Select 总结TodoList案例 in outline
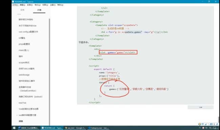Viewport: 220px width, 130px height. tap(26, 69)
